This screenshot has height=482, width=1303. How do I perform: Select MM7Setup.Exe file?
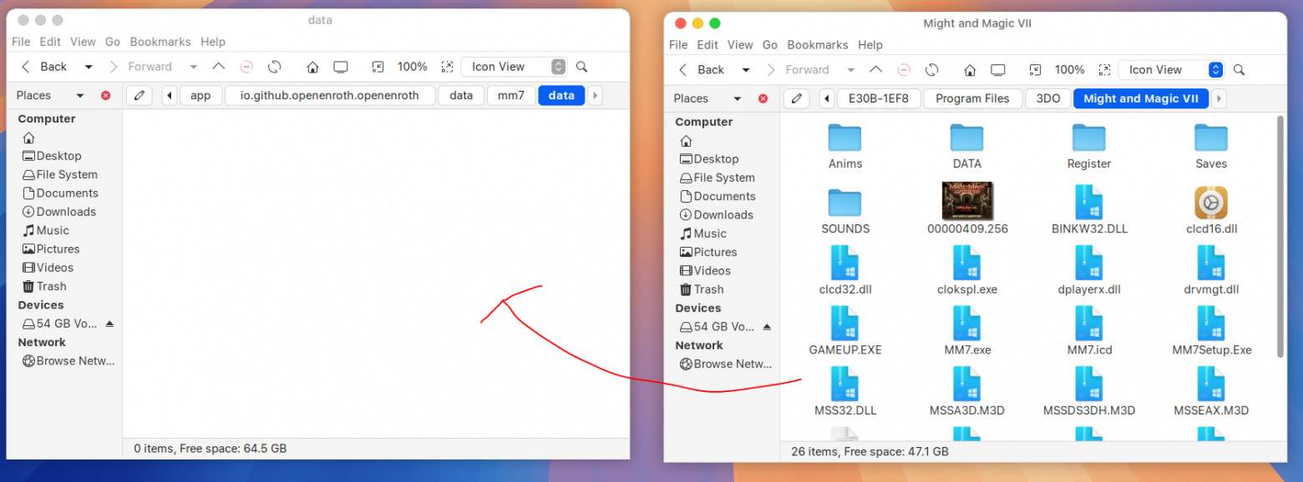(x=1211, y=332)
